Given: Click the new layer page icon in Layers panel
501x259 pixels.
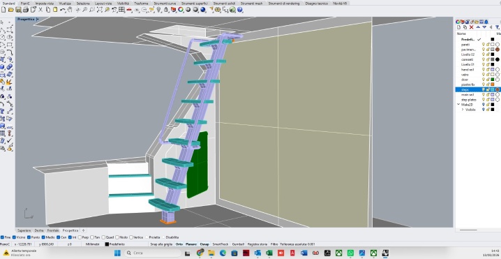Looking at the screenshot, I should pyautogui.click(x=459, y=27).
